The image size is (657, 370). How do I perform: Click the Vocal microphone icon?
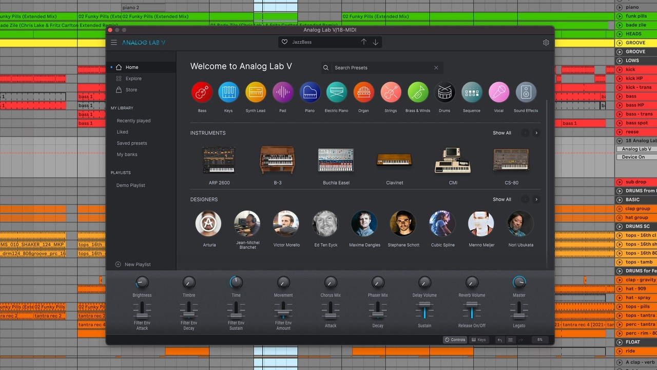[x=498, y=92]
